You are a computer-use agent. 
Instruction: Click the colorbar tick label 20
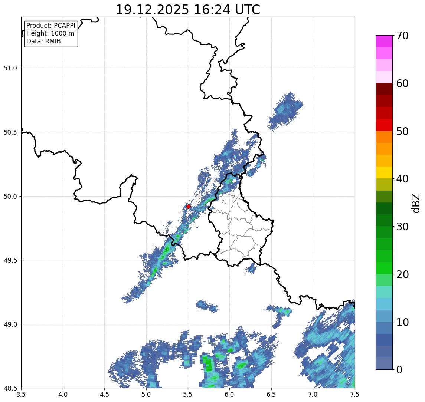(402, 274)
